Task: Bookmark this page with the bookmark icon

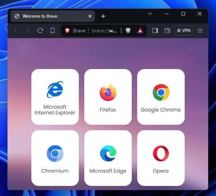Action: click(x=53, y=31)
